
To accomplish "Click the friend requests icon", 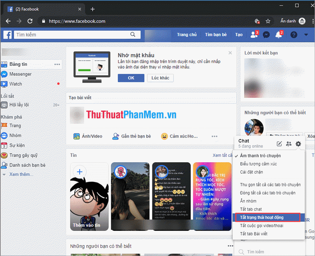I will [254, 35].
